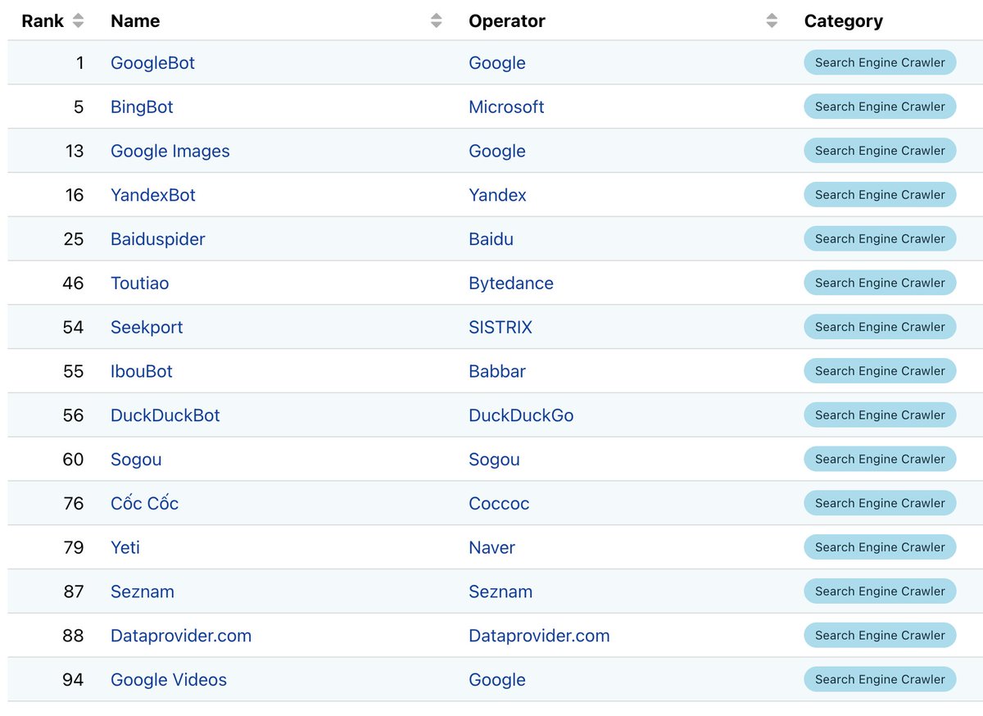Click Search Engine Crawler badge for IbouBot

click(x=880, y=371)
